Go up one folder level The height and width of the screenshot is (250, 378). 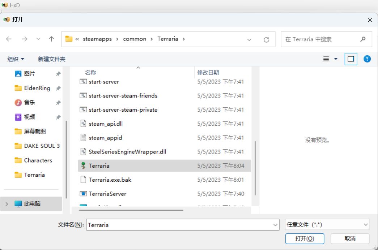point(51,39)
